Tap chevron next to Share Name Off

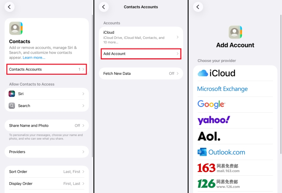click(x=83, y=125)
